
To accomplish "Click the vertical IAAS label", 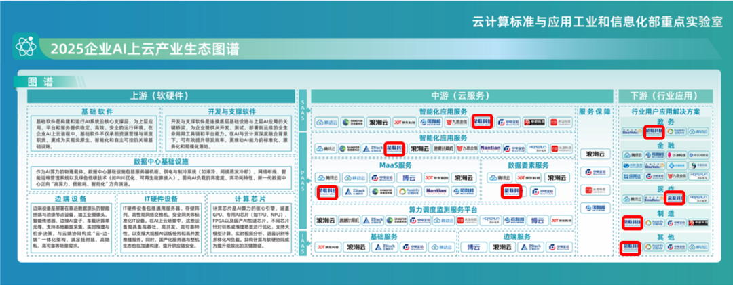I will point(303,243).
